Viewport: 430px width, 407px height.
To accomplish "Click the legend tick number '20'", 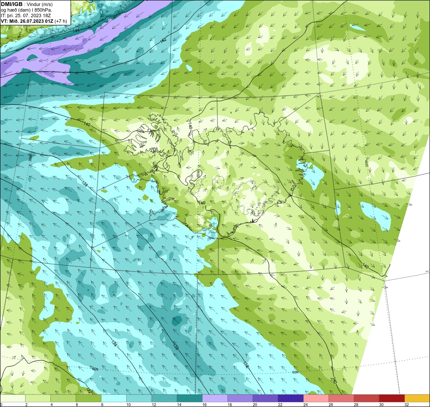I will [x=255, y=404].
